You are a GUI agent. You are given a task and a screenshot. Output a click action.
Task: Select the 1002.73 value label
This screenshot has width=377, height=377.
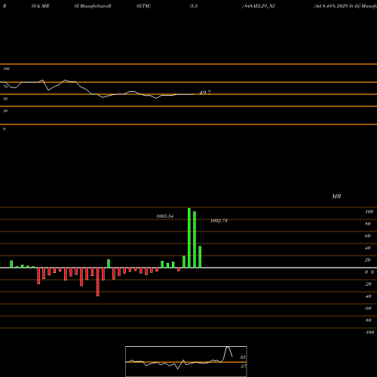coord(219,221)
